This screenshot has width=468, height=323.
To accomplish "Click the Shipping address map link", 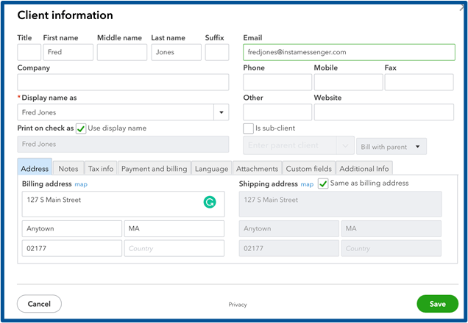I will (307, 184).
